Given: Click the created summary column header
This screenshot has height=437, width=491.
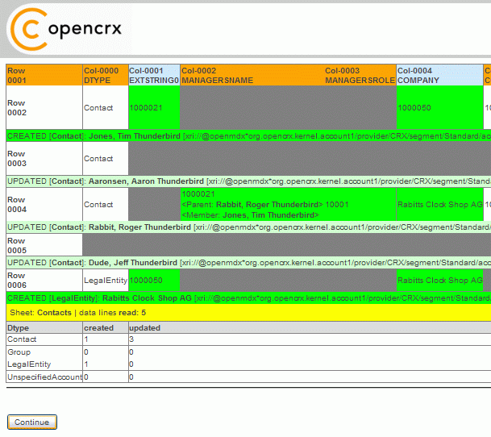Looking at the screenshot, I should 106,327.
